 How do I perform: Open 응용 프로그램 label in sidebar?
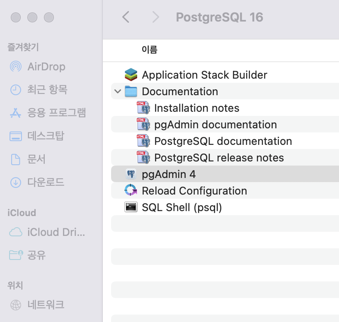(x=57, y=113)
